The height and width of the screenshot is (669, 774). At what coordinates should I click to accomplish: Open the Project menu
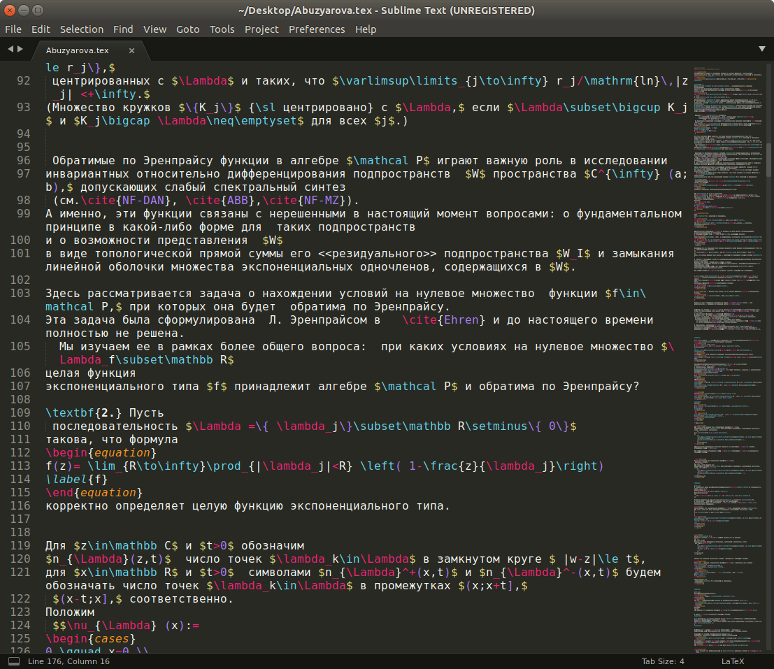[x=261, y=29]
